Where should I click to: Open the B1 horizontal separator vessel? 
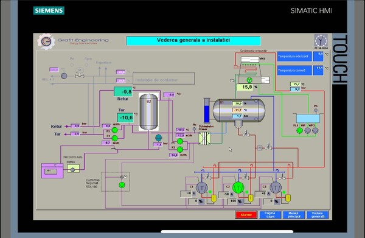click(239, 110)
